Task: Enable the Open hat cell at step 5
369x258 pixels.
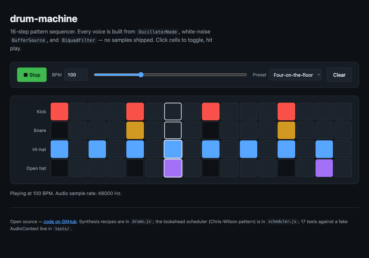Action: [135, 168]
